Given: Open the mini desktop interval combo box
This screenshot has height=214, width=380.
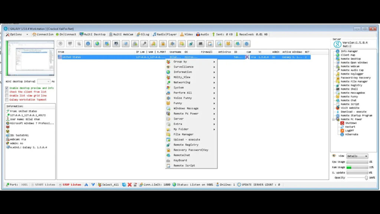Looking at the screenshot, I should tap(44, 81).
